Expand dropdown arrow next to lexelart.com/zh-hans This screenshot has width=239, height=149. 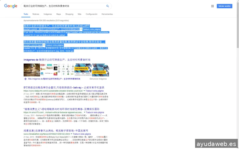coord(44,45)
